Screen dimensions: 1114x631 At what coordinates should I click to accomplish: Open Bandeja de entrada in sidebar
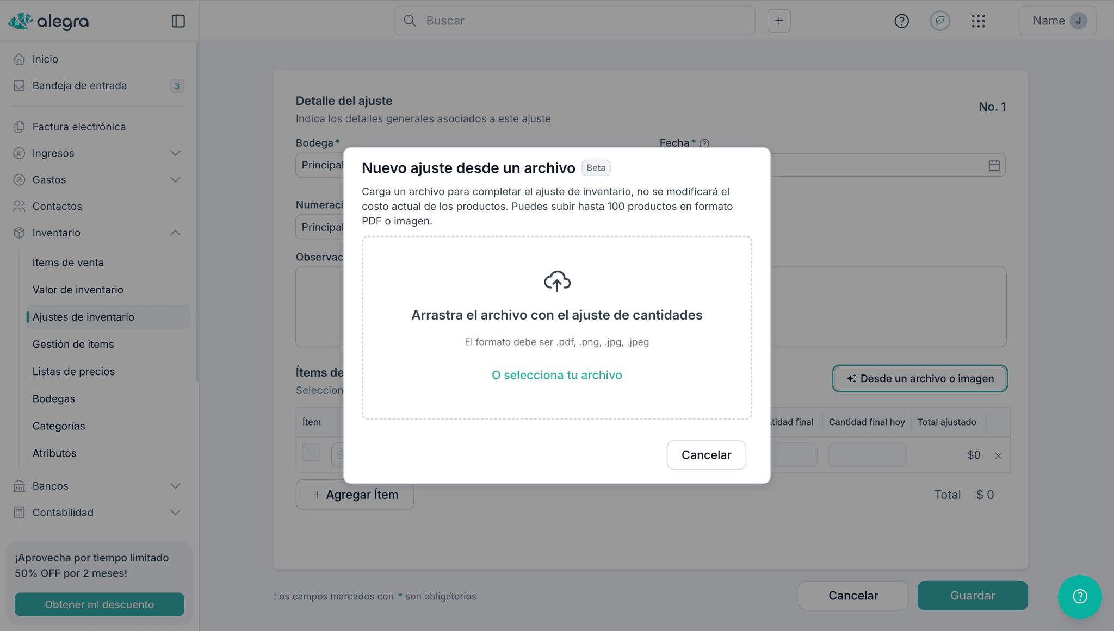coord(79,86)
